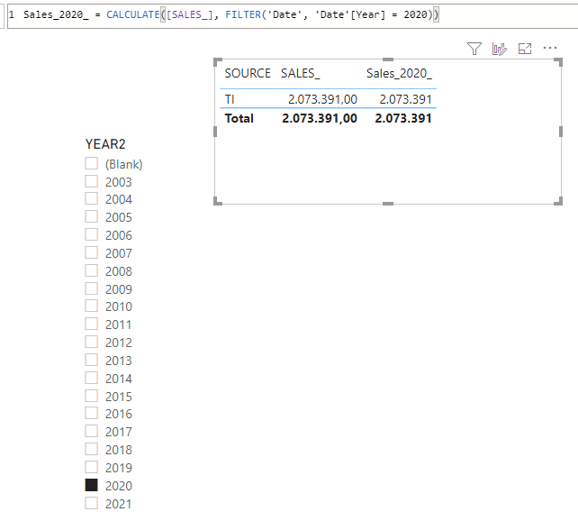Click the Total SALES_ value
The image size is (578, 521).
(320, 118)
